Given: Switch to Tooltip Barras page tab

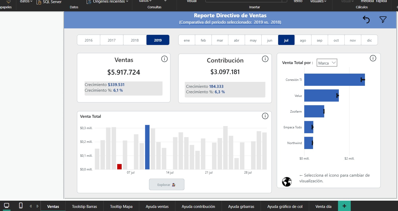Looking at the screenshot, I should pos(84,206).
